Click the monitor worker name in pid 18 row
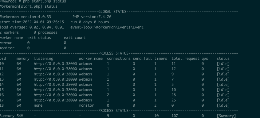Viewport: 260px width, 118px height. (x=86, y=105)
